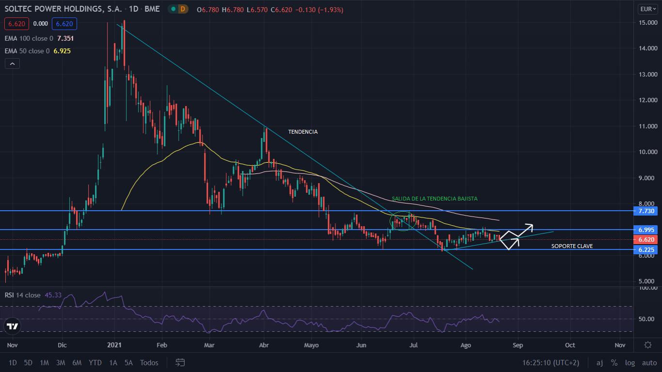The height and width of the screenshot is (372, 662).
Task: Open chart settings gear icon
Action: tap(647, 345)
